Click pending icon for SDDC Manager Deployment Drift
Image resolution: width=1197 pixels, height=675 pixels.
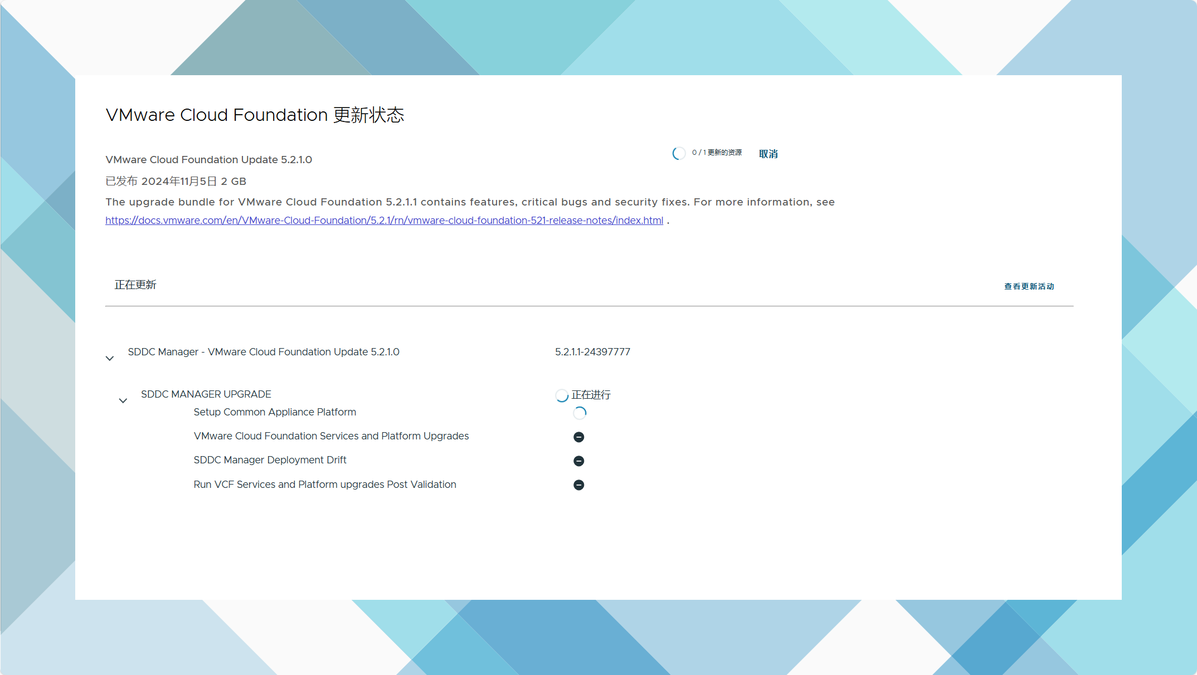click(578, 461)
